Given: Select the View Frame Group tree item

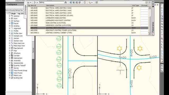Looking at the screenshot, I should click(x=20, y=70).
